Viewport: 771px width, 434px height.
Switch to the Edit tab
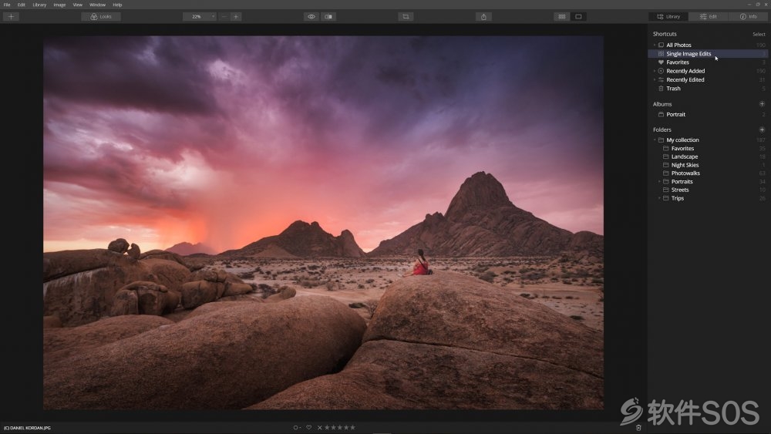[709, 17]
